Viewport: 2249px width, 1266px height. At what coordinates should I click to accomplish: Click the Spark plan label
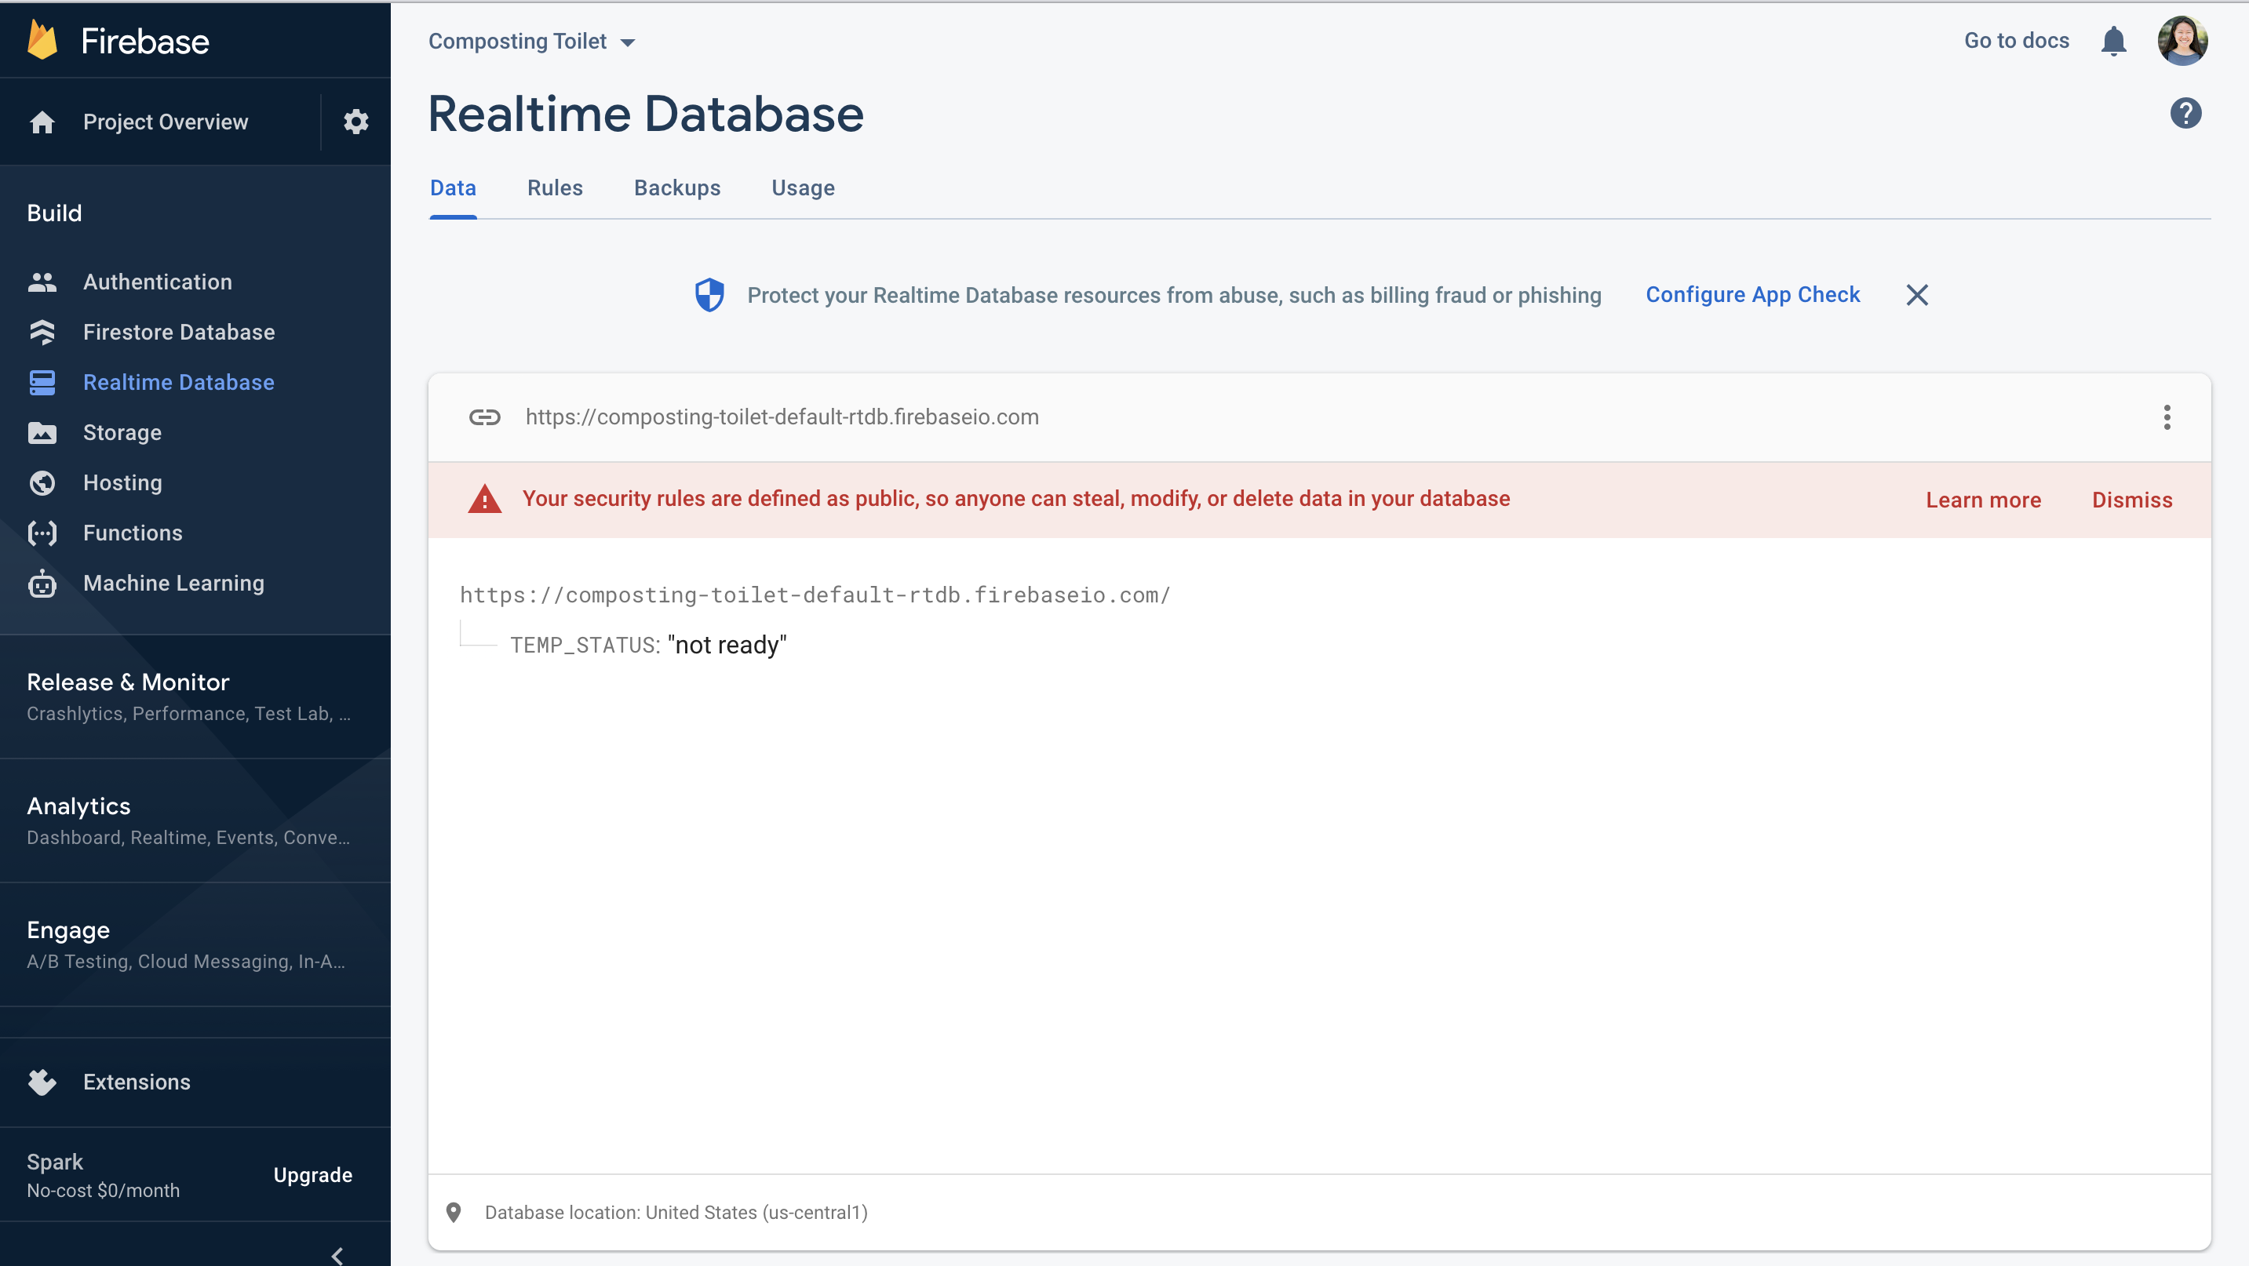click(x=55, y=1162)
